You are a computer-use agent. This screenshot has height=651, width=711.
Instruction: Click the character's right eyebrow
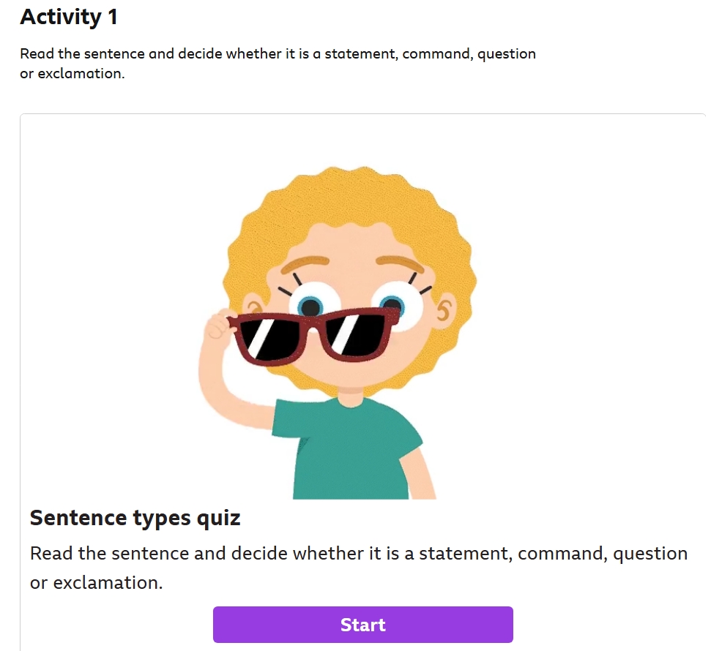pyautogui.click(x=400, y=263)
